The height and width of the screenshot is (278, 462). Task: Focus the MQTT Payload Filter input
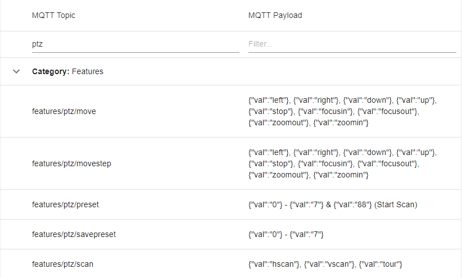point(352,44)
